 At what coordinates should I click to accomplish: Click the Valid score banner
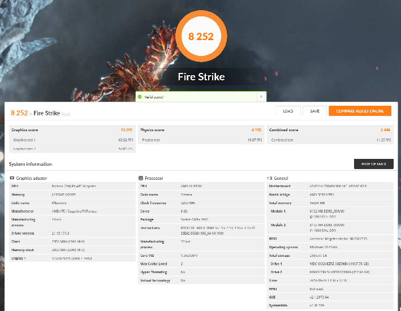201,97
